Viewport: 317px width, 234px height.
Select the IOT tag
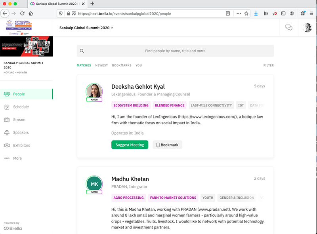241,105
